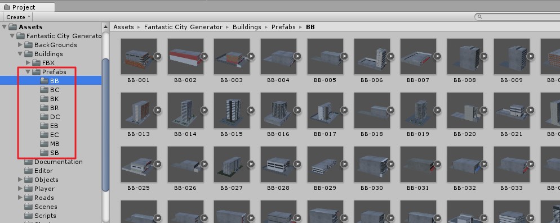Open the Create dropdown menu
The image size is (560, 223).
18,17
